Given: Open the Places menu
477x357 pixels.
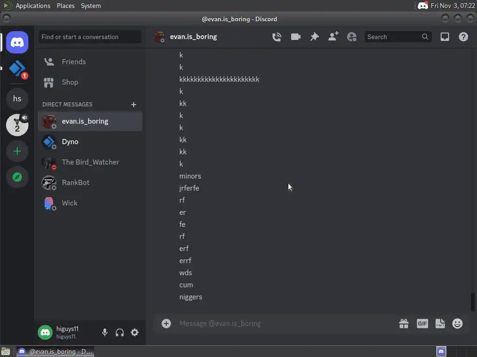Looking at the screenshot, I should click(66, 6).
